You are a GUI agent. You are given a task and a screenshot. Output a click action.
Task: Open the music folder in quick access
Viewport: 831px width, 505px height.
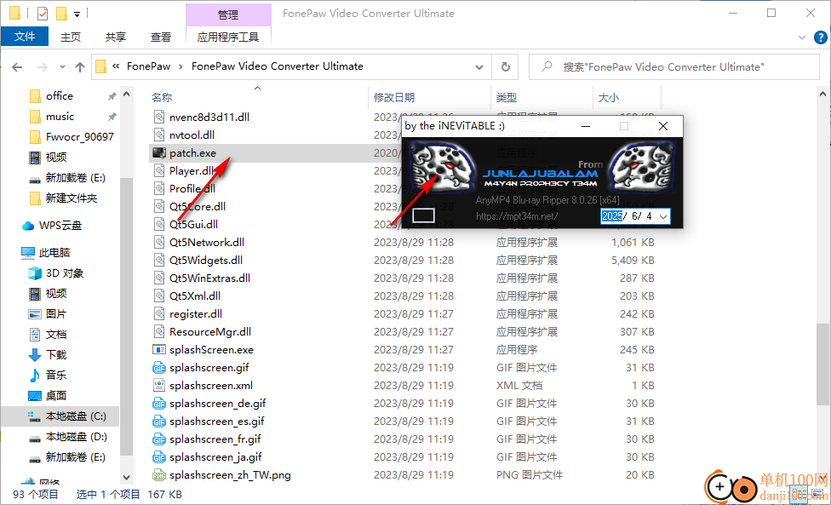[x=60, y=117]
